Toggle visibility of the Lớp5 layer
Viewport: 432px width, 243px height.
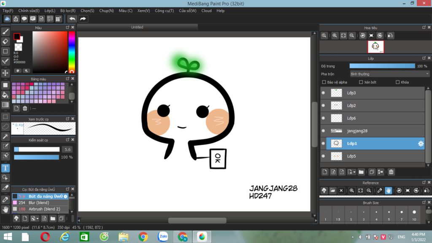[324, 156]
